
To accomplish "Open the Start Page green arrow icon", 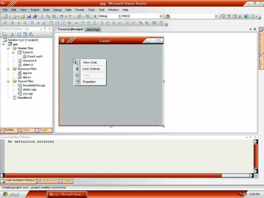I will (x=246, y=16).
